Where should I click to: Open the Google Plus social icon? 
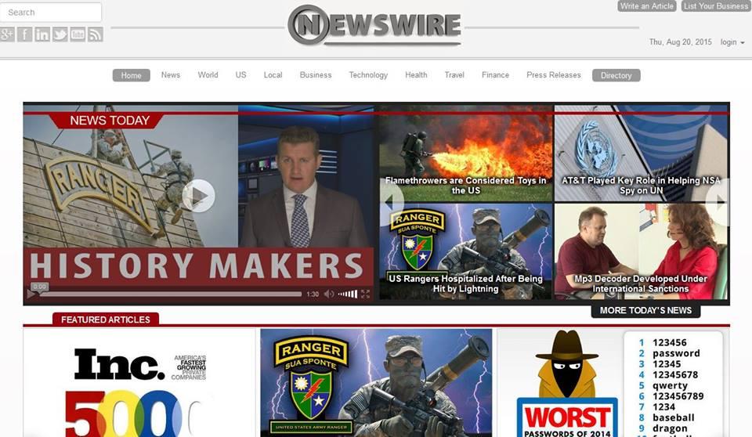tap(7, 34)
